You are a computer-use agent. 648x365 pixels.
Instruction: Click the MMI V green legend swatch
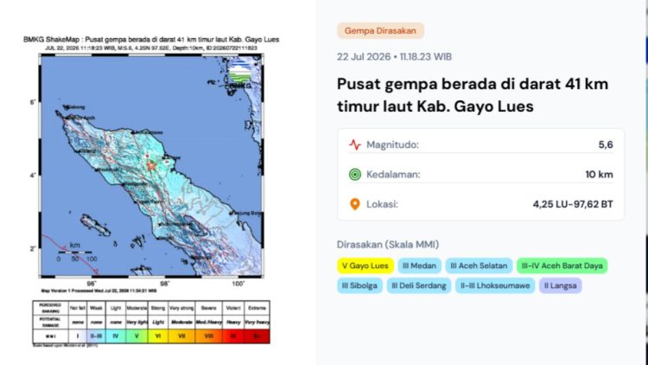click(x=137, y=336)
